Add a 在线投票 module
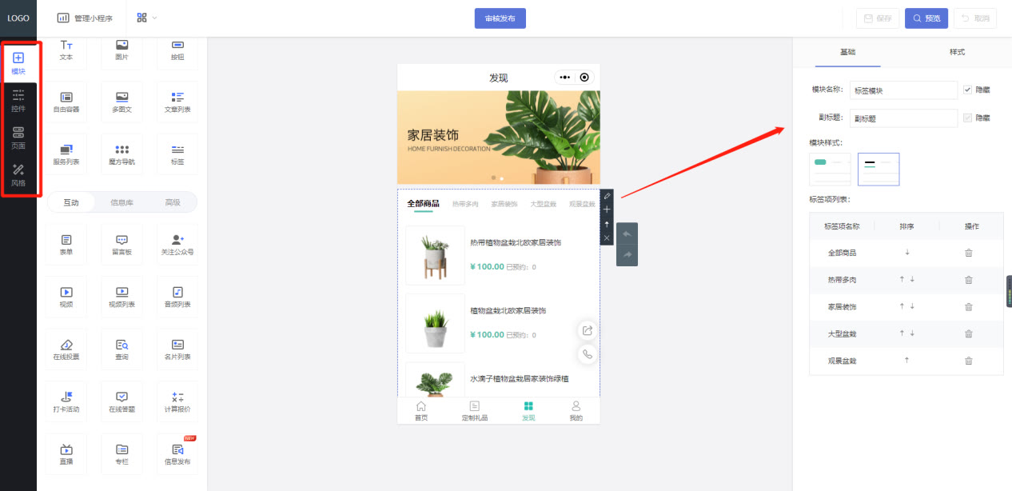This screenshot has height=491, width=1012. 66,349
